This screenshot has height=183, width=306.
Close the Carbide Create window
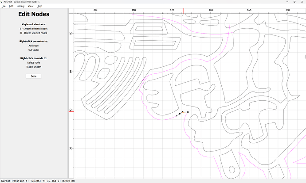pos(302,2)
